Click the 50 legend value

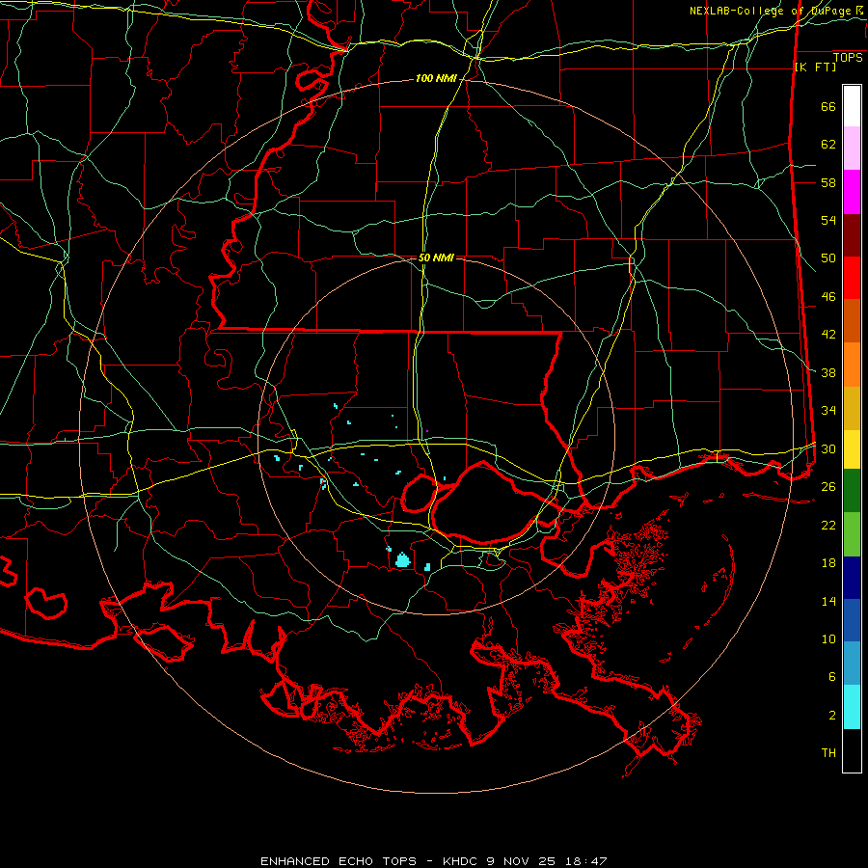point(828,258)
